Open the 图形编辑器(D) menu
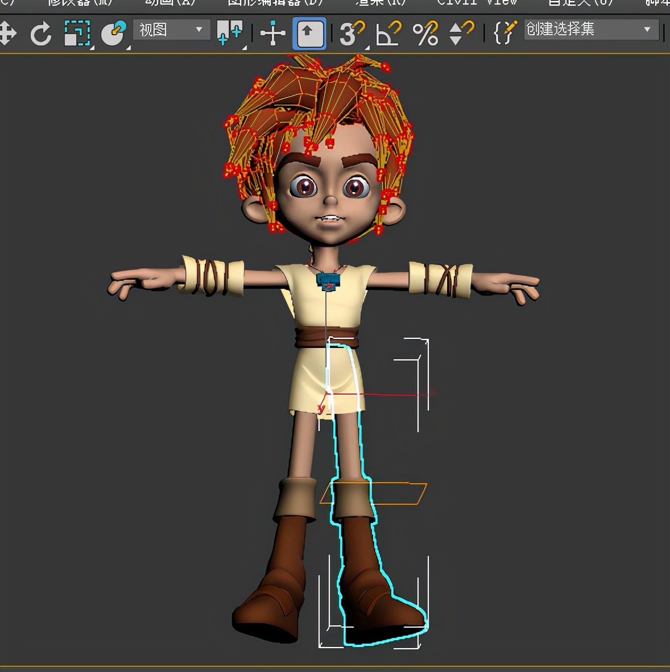Viewport: 670px width, 672px height. coord(275,3)
